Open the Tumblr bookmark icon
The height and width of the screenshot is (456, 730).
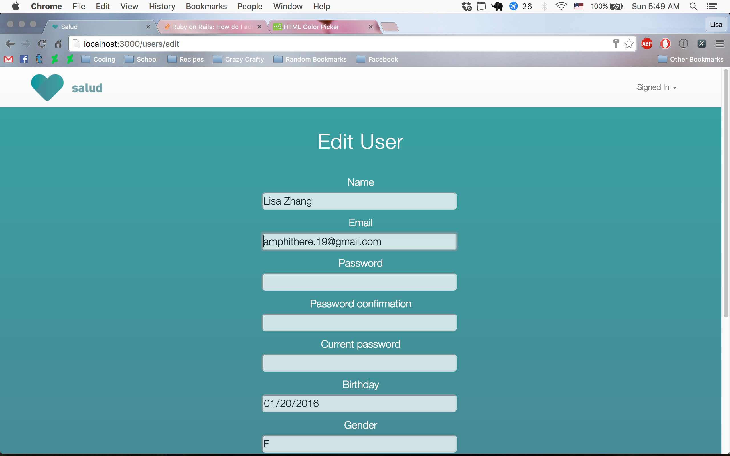pos(39,59)
